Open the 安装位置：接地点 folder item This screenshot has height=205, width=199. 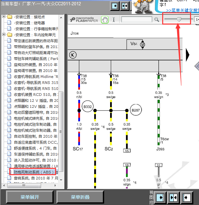point(30,17)
